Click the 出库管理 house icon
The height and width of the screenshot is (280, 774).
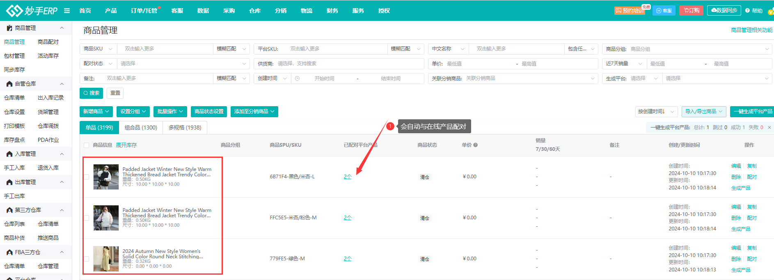point(9,182)
